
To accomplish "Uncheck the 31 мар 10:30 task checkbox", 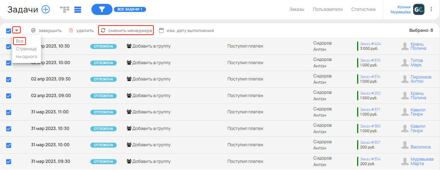I will pos(9,129).
